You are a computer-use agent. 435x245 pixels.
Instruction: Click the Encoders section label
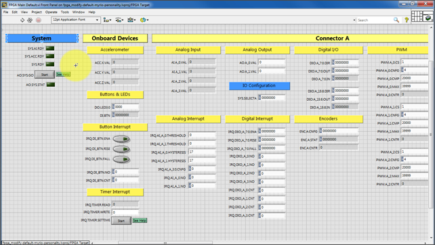(329, 119)
